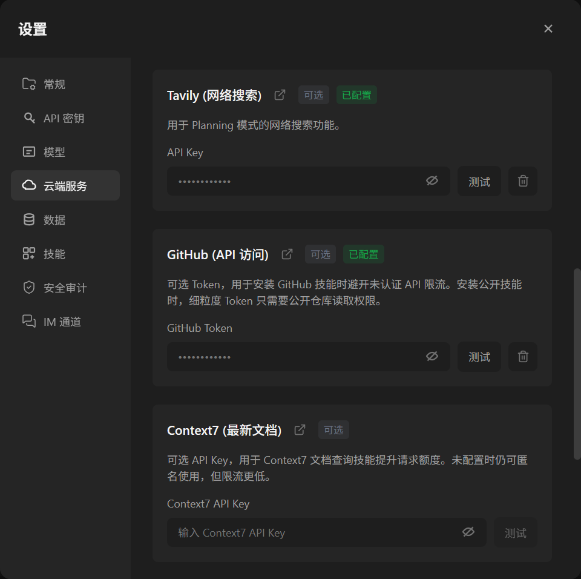Viewport: 581px width, 579px height.
Task: Click the model icon beside 模型
Action: [29, 151]
